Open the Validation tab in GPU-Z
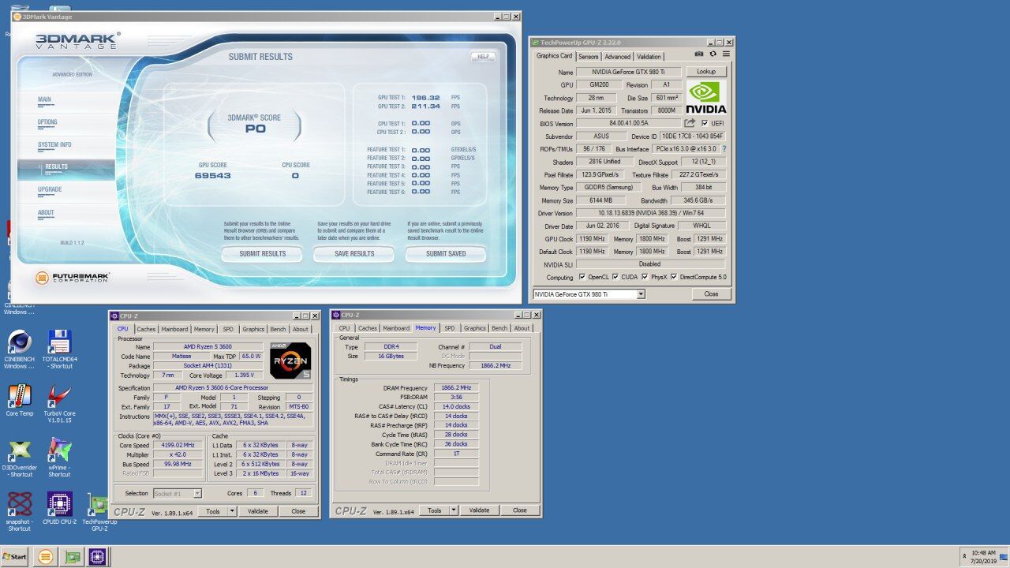 pos(649,57)
